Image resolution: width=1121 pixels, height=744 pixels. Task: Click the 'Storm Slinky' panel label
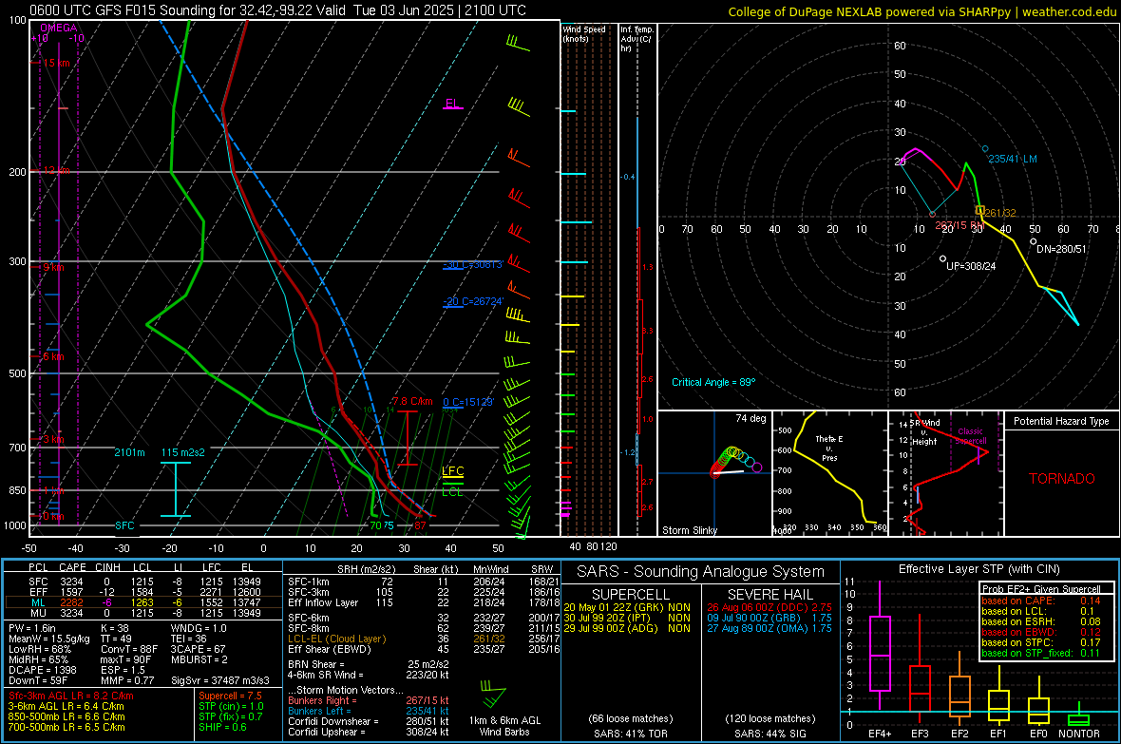689,530
